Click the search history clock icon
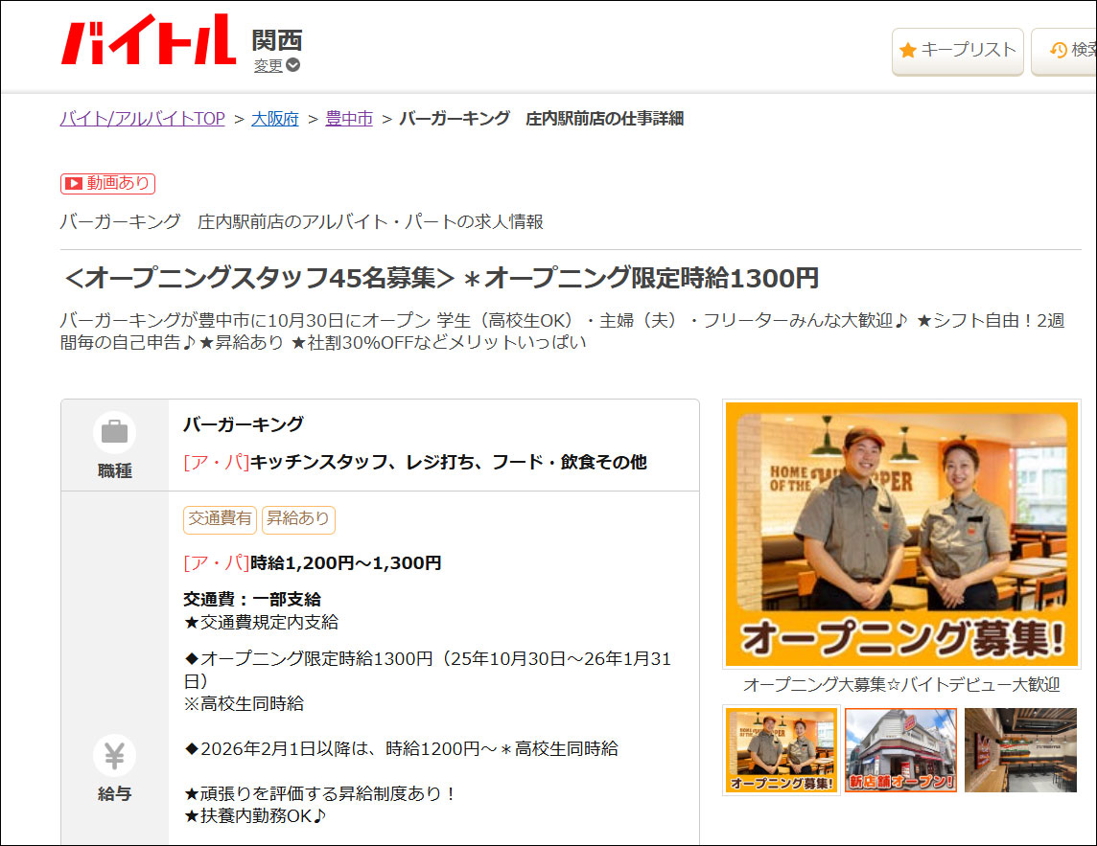Image resolution: width=1097 pixels, height=846 pixels. pyautogui.click(x=1059, y=51)
